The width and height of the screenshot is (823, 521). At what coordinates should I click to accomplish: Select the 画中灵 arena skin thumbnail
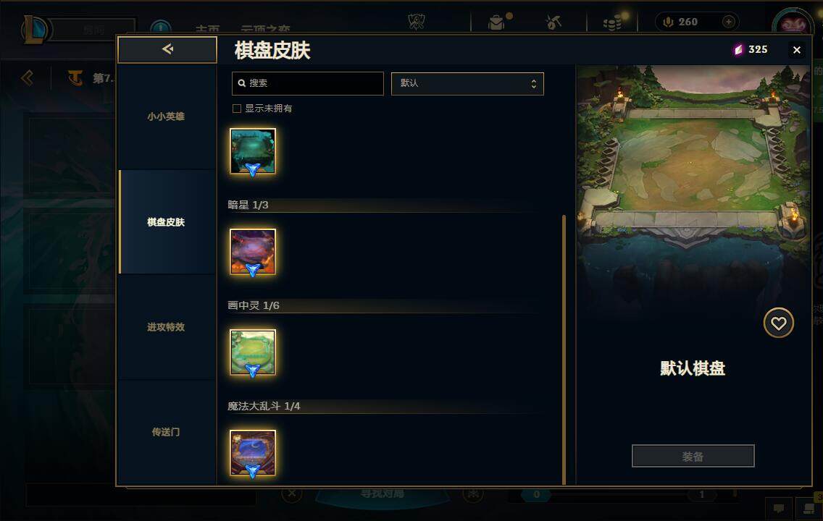point(252,352)
